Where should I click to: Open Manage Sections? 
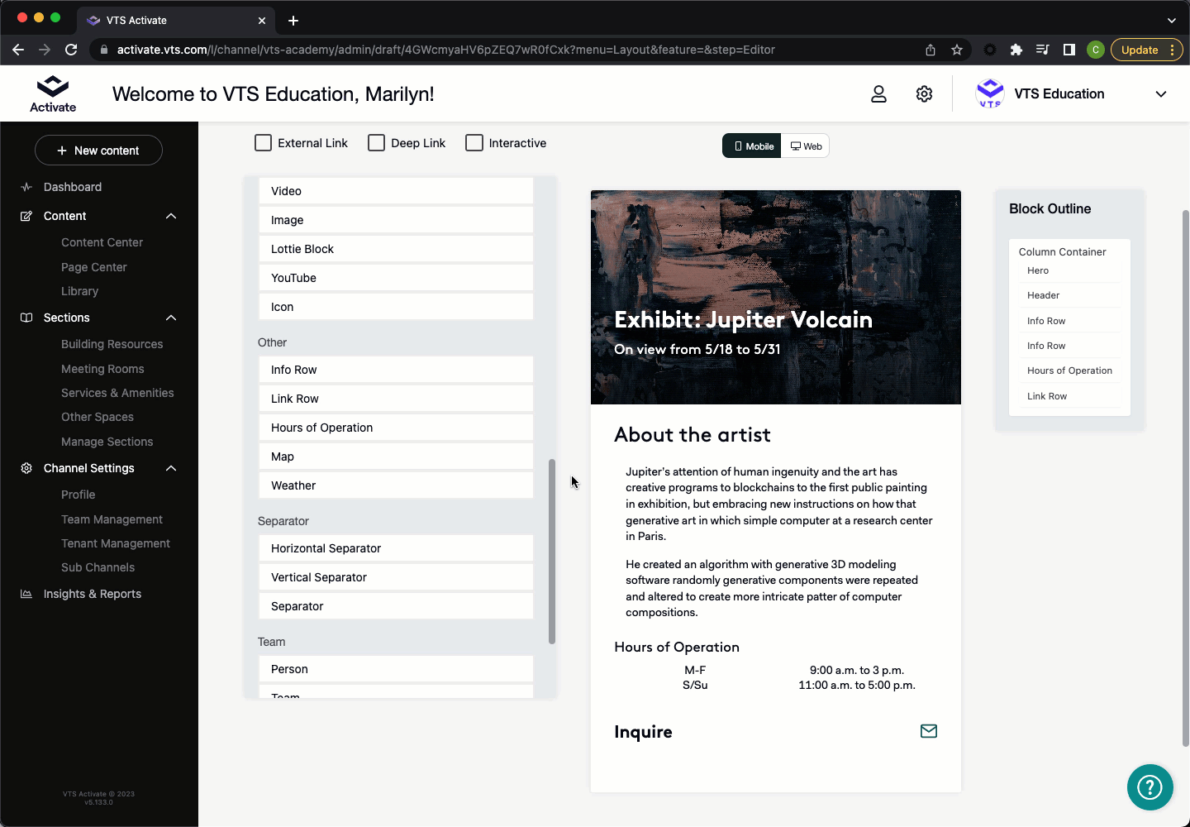pyautogui.click(x=107, y=442)
